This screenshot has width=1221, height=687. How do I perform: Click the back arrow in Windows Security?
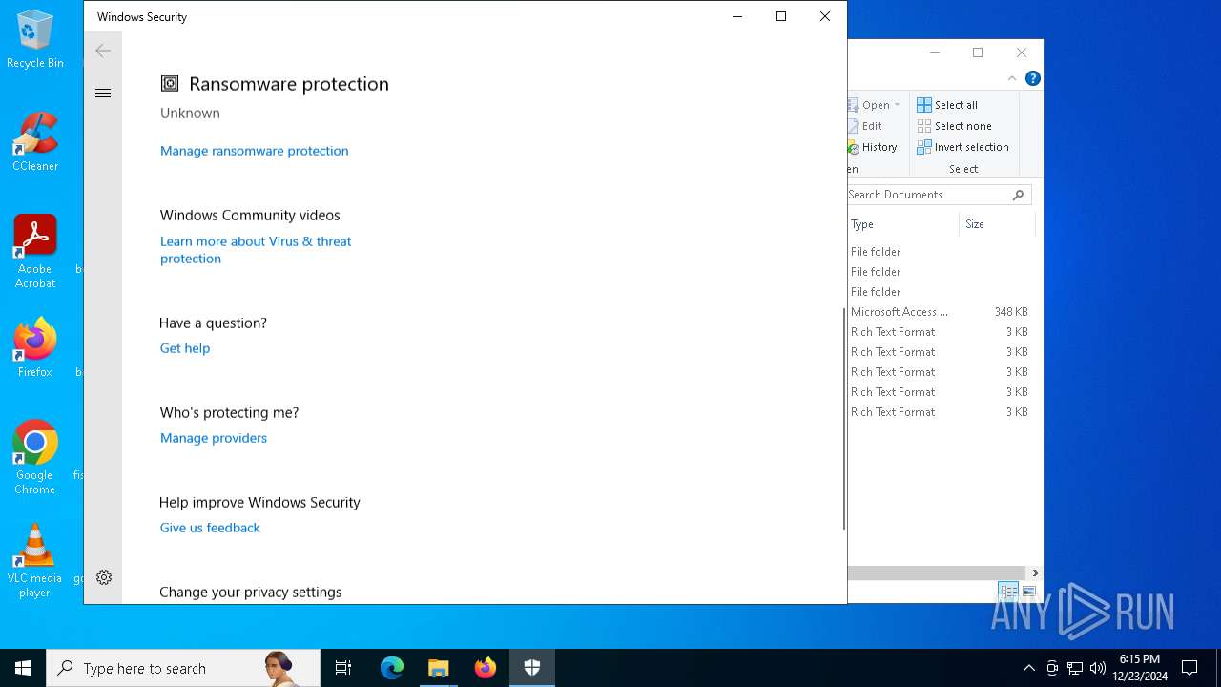coord(103,51)
